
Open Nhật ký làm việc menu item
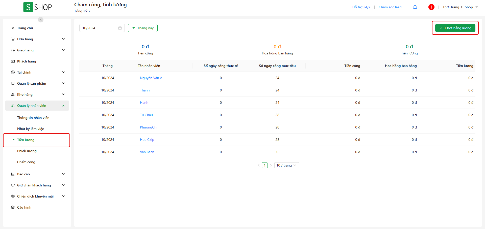point(30,129)
